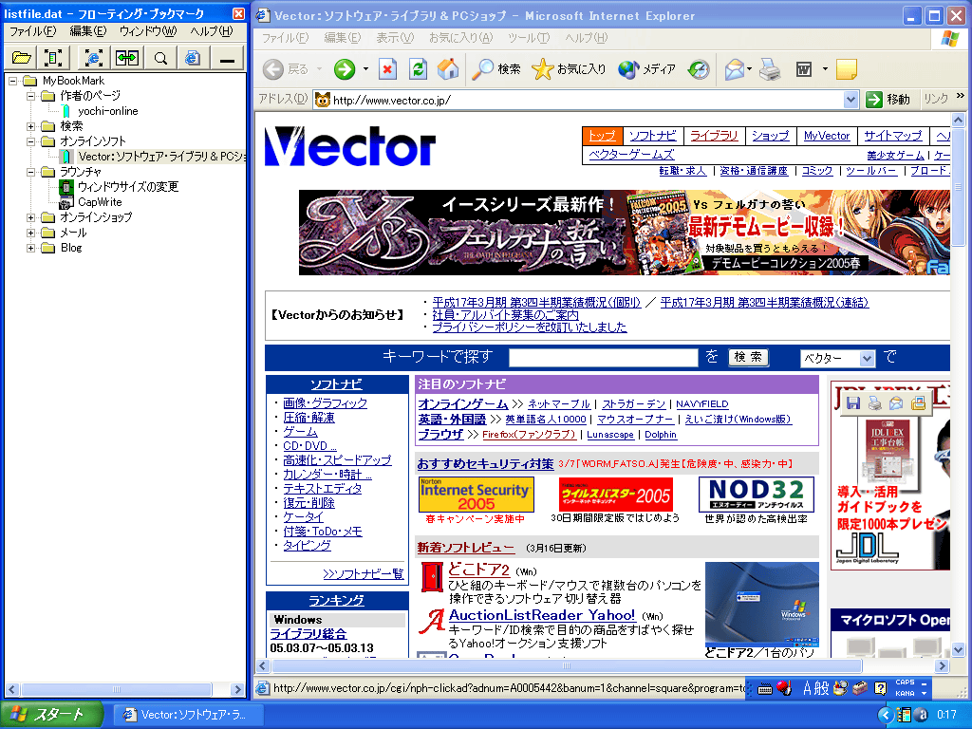Viewport: 972px width, 729px height.
Task: Click the IME help question mark icon
Action: (880, 687)
